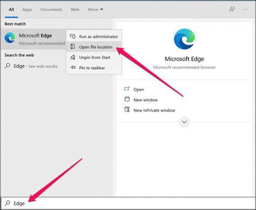Click the small Edge logo in results
This screenshot has height=210, width=256.
click(x=10, y=38)
